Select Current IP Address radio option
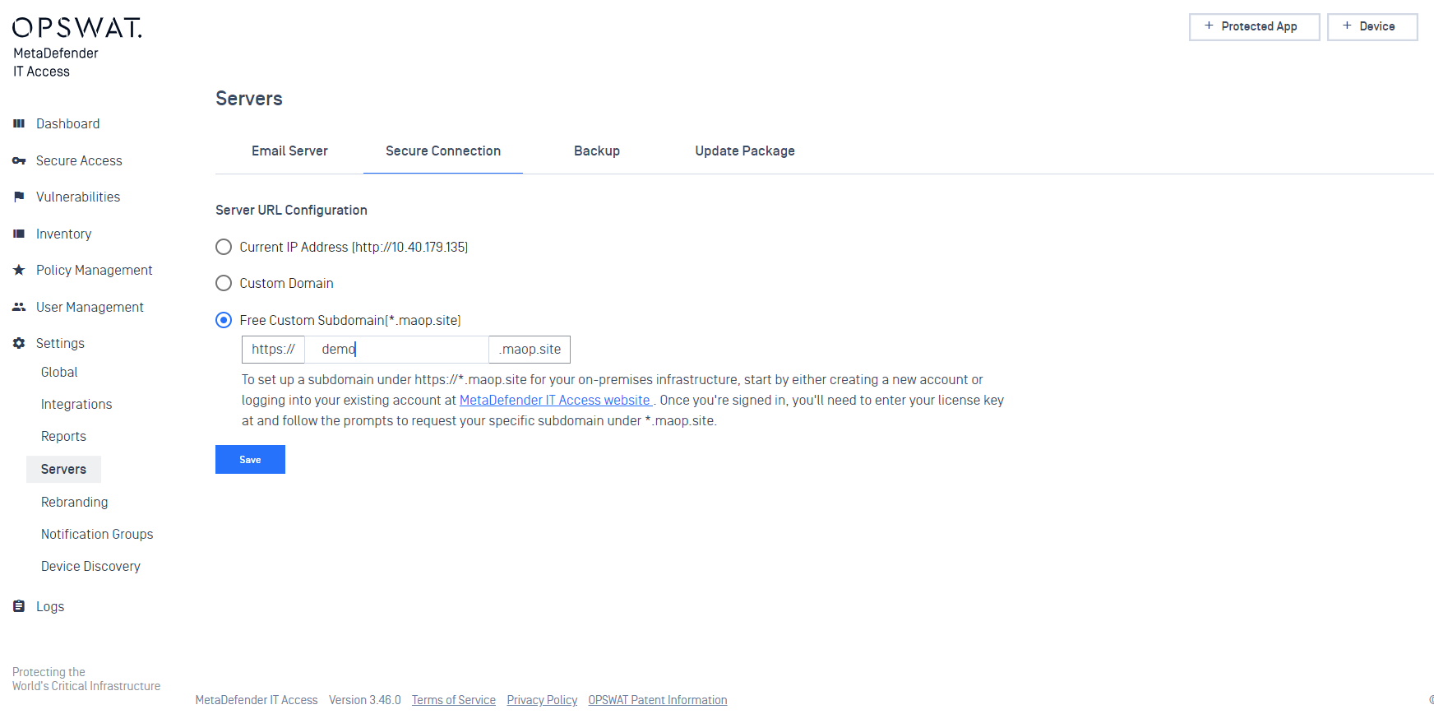The height and width of the screenshot is (714, 1434). (x=224, y=247)
